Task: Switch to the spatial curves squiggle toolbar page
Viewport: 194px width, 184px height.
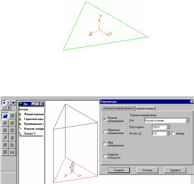Action: 8,103
